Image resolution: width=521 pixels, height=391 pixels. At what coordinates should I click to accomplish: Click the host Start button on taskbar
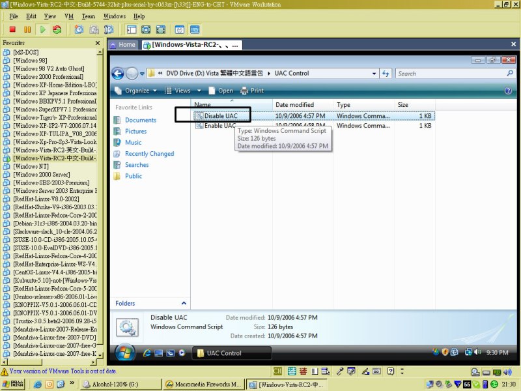point(12,384)
